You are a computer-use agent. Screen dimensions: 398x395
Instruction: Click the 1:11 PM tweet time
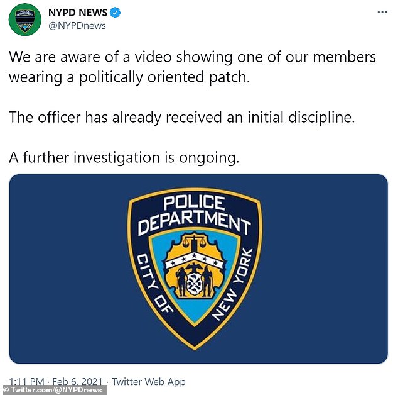point(26,382)
